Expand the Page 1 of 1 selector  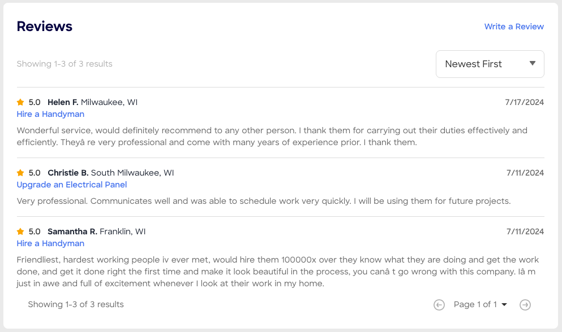coord(481,305)
